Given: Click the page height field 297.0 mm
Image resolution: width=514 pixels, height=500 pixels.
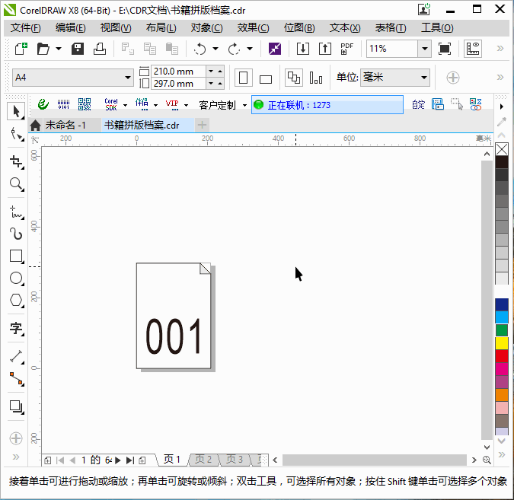Looking at the screenshot, I should point(178,84).
